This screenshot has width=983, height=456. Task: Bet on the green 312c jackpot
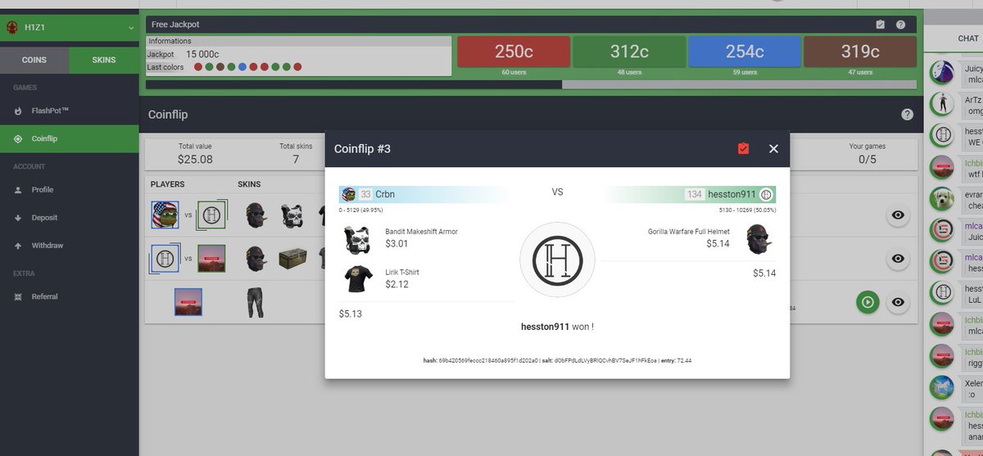[x=629, y=52]
